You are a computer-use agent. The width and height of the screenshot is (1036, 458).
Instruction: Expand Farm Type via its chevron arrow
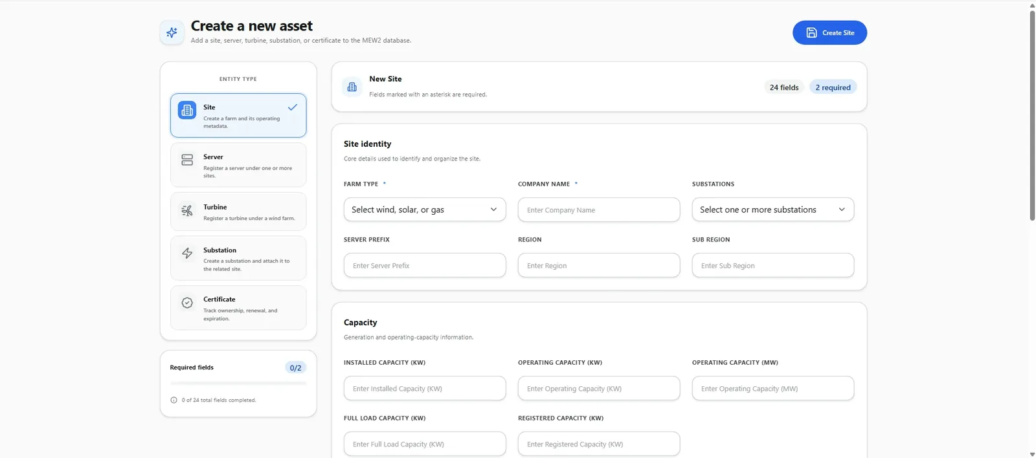point(493,210)
